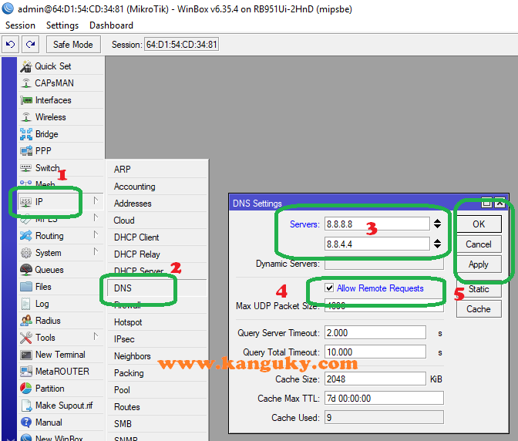Click the Routing icon in sidebar
Screen dimensions: 518x441
tap(26, 236)
